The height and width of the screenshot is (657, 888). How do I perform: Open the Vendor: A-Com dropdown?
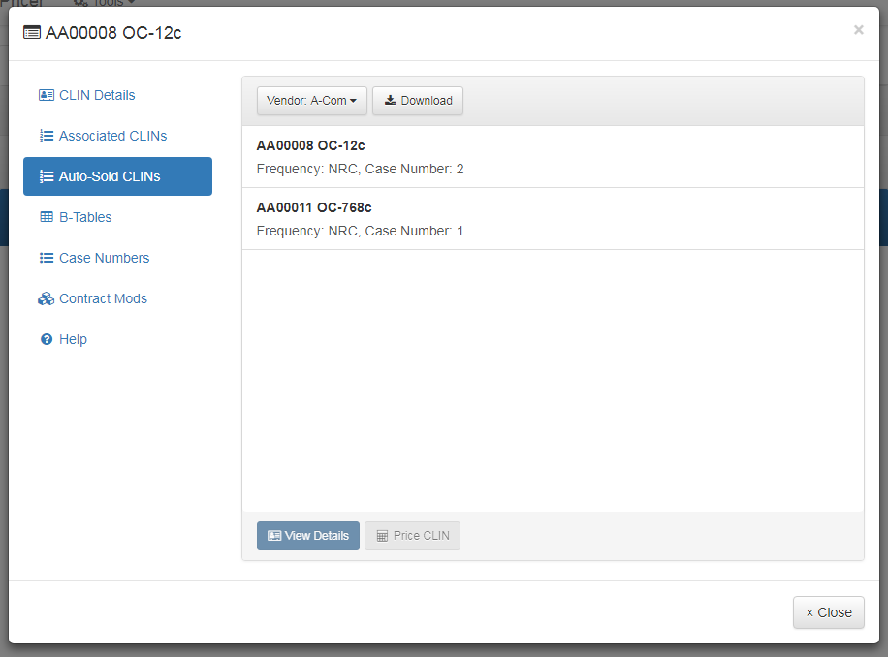pos(311,100)
